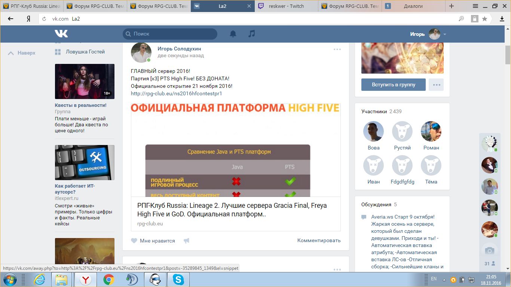Like the post with Мне нравится
Image resolution: width=511 pixels, height=287 pixels.
click(153, 241)
